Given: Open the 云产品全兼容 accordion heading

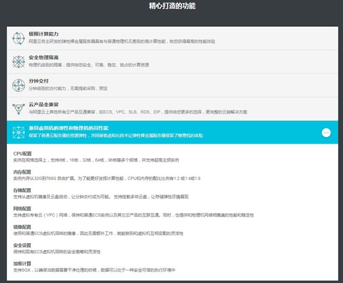Looking at the screenshot, I should click(x=44, y=104).
